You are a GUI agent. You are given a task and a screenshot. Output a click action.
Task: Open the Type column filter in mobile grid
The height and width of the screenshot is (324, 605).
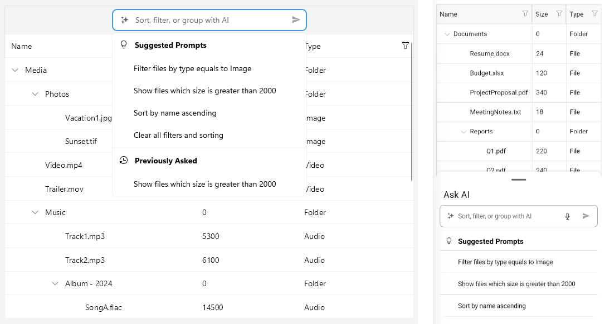(x=594, y=14)
